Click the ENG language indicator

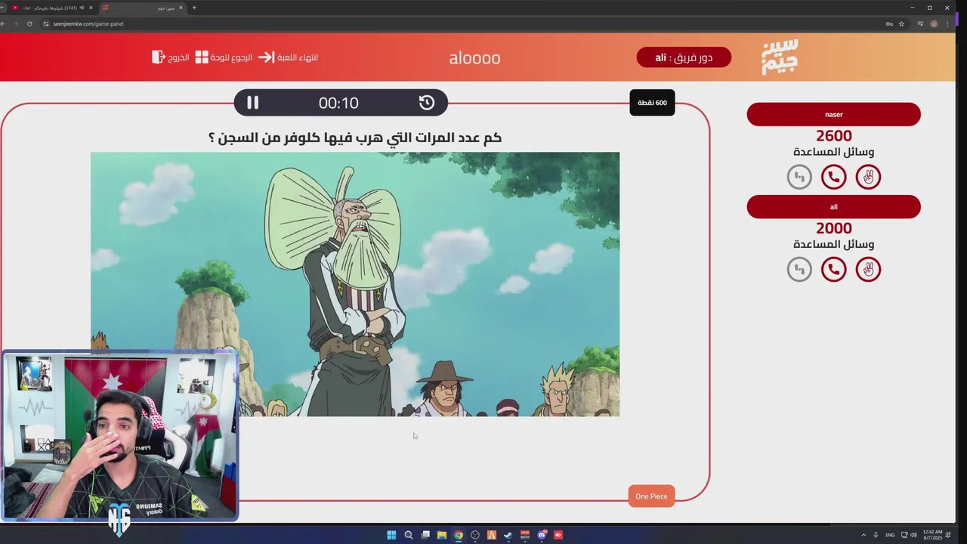890,535
